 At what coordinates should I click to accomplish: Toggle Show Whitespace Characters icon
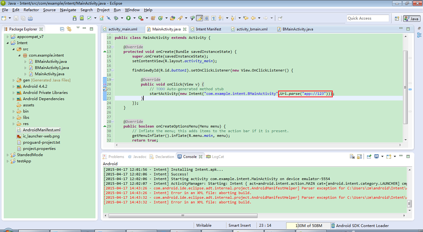click(x=214, y=18)
